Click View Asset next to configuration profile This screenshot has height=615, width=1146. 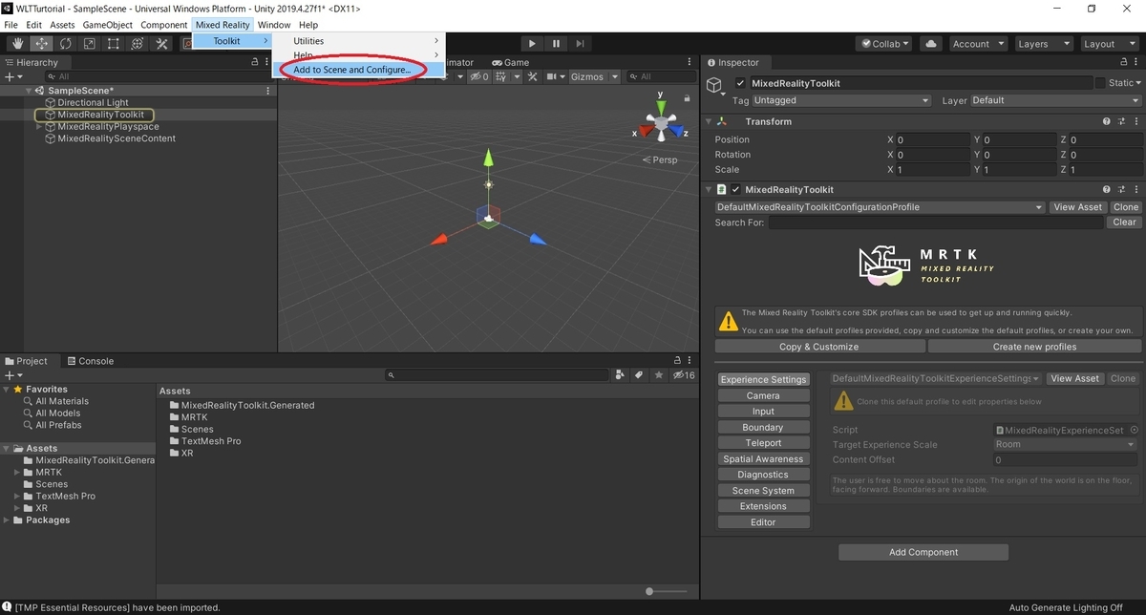[1077, 207]
